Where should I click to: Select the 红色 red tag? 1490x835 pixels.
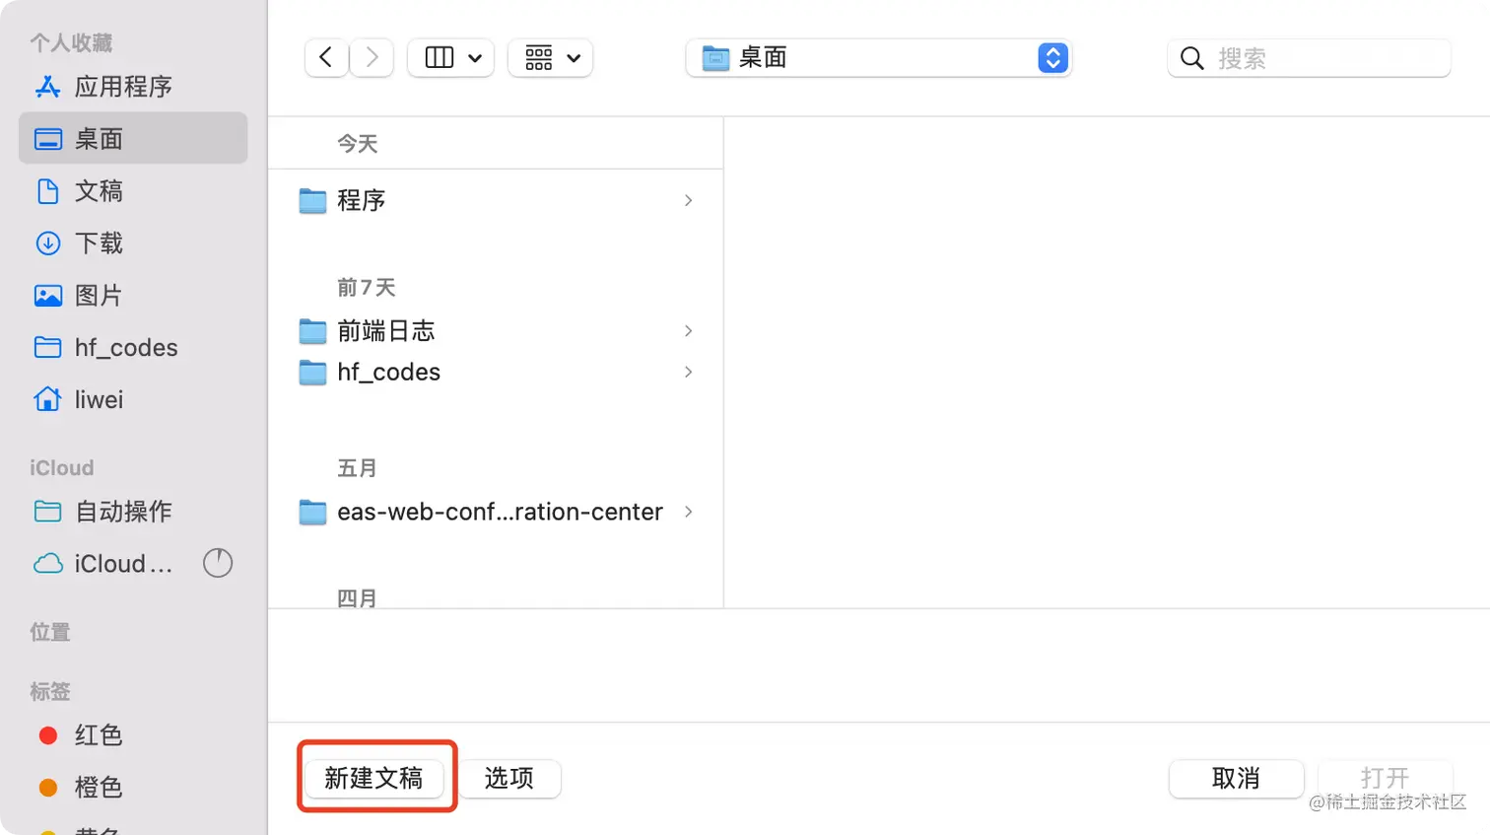coord(133,734)
